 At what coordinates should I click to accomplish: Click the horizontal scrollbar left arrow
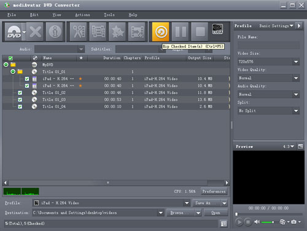pyautogui.click(x=6, y=182)
